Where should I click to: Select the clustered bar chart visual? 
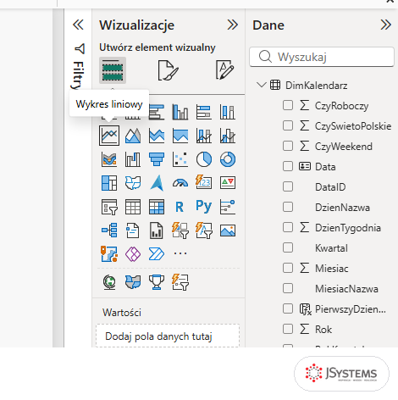click(157, 112)
